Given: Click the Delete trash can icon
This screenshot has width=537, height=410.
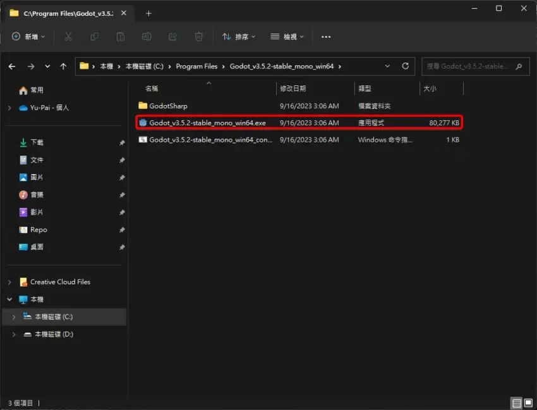Looking at the screenshot, I should [198, 37].
